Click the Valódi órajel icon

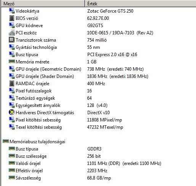[x=12, y=163]
